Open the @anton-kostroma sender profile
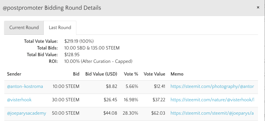This screenshot has width=265, height=121. tap(25, 87)
